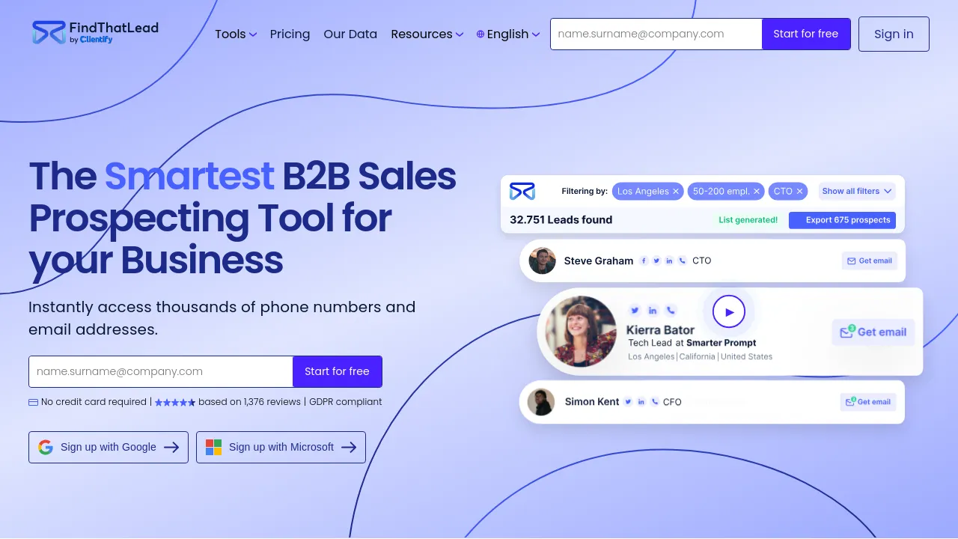Play the demo video
Screen dimensions: 958x539
(729, 311)
